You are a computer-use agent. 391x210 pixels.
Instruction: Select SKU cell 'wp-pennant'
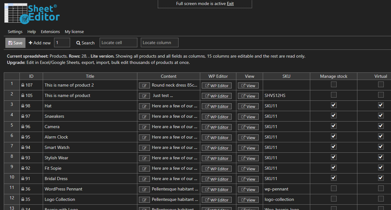(286, 189)
